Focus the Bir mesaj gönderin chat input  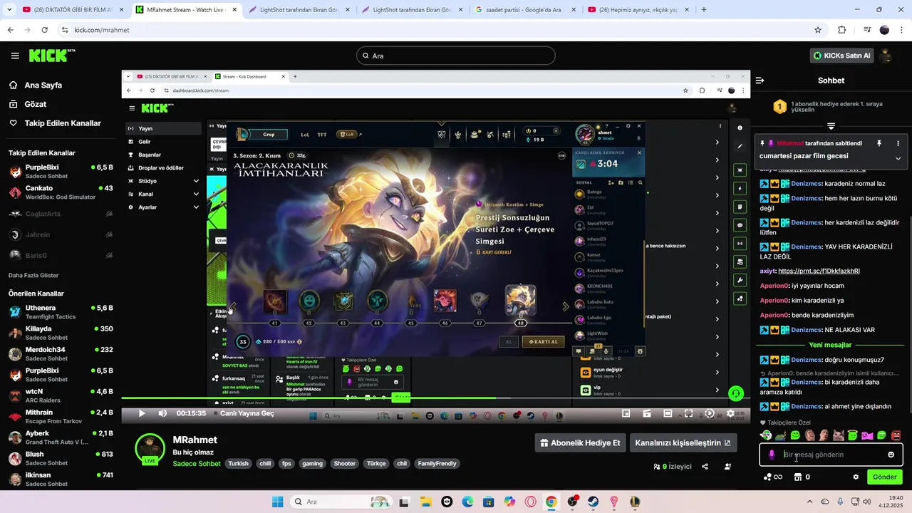point(831,455)
